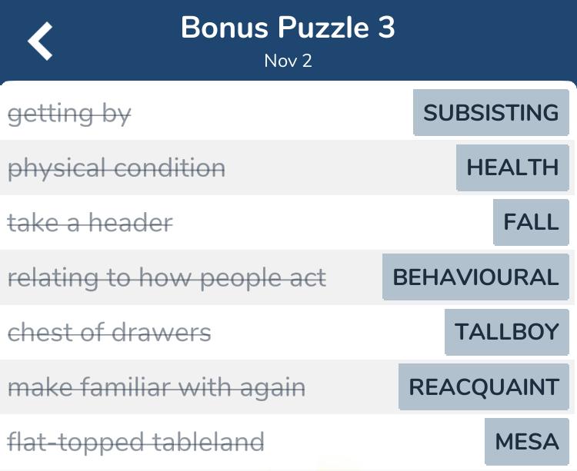Click the Bonus Puzzle 3 title
Image resolution: width=577 pixels, height=471 pixels.
pyautogui.click(x=288, y=27)
